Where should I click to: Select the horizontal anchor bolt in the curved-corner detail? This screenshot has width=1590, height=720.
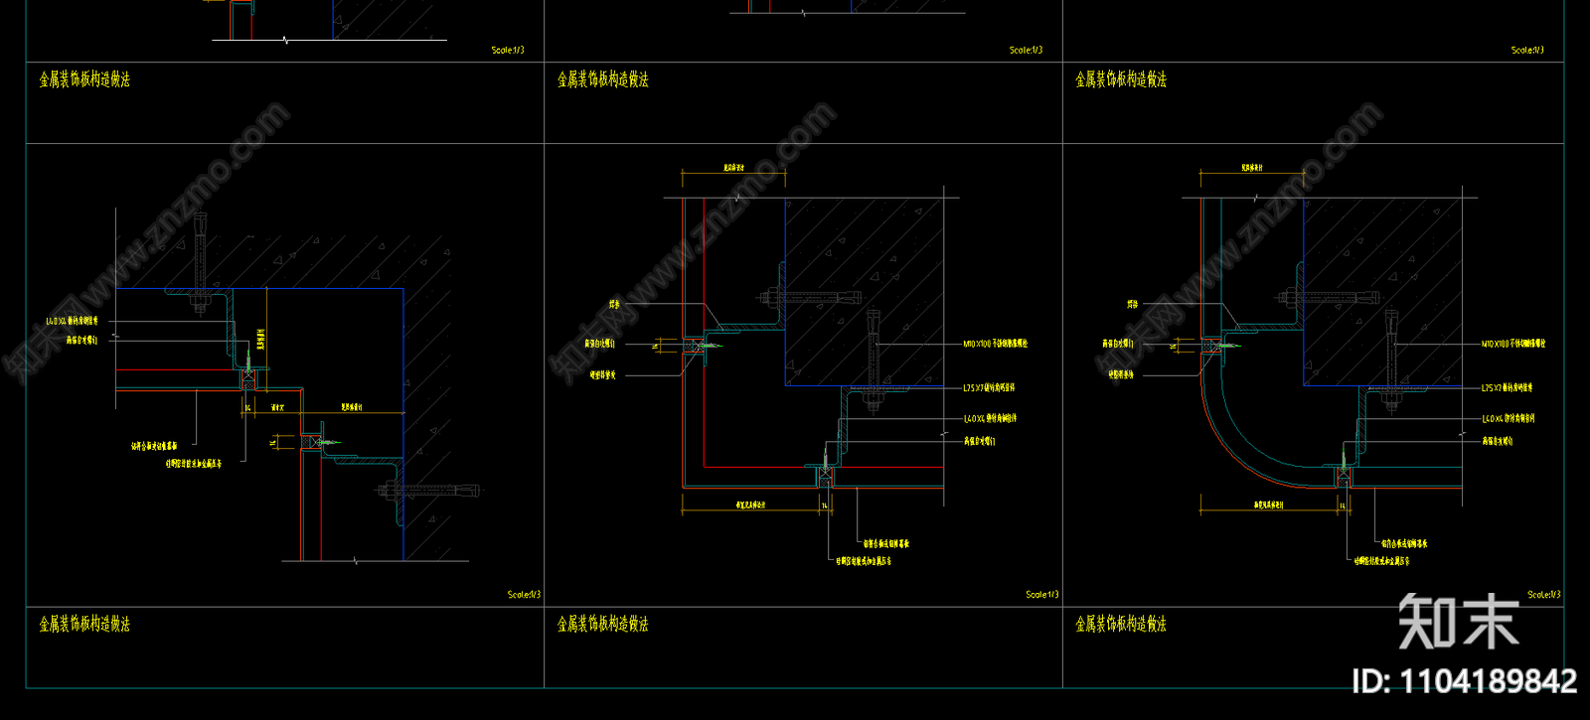coord(1328,297)
